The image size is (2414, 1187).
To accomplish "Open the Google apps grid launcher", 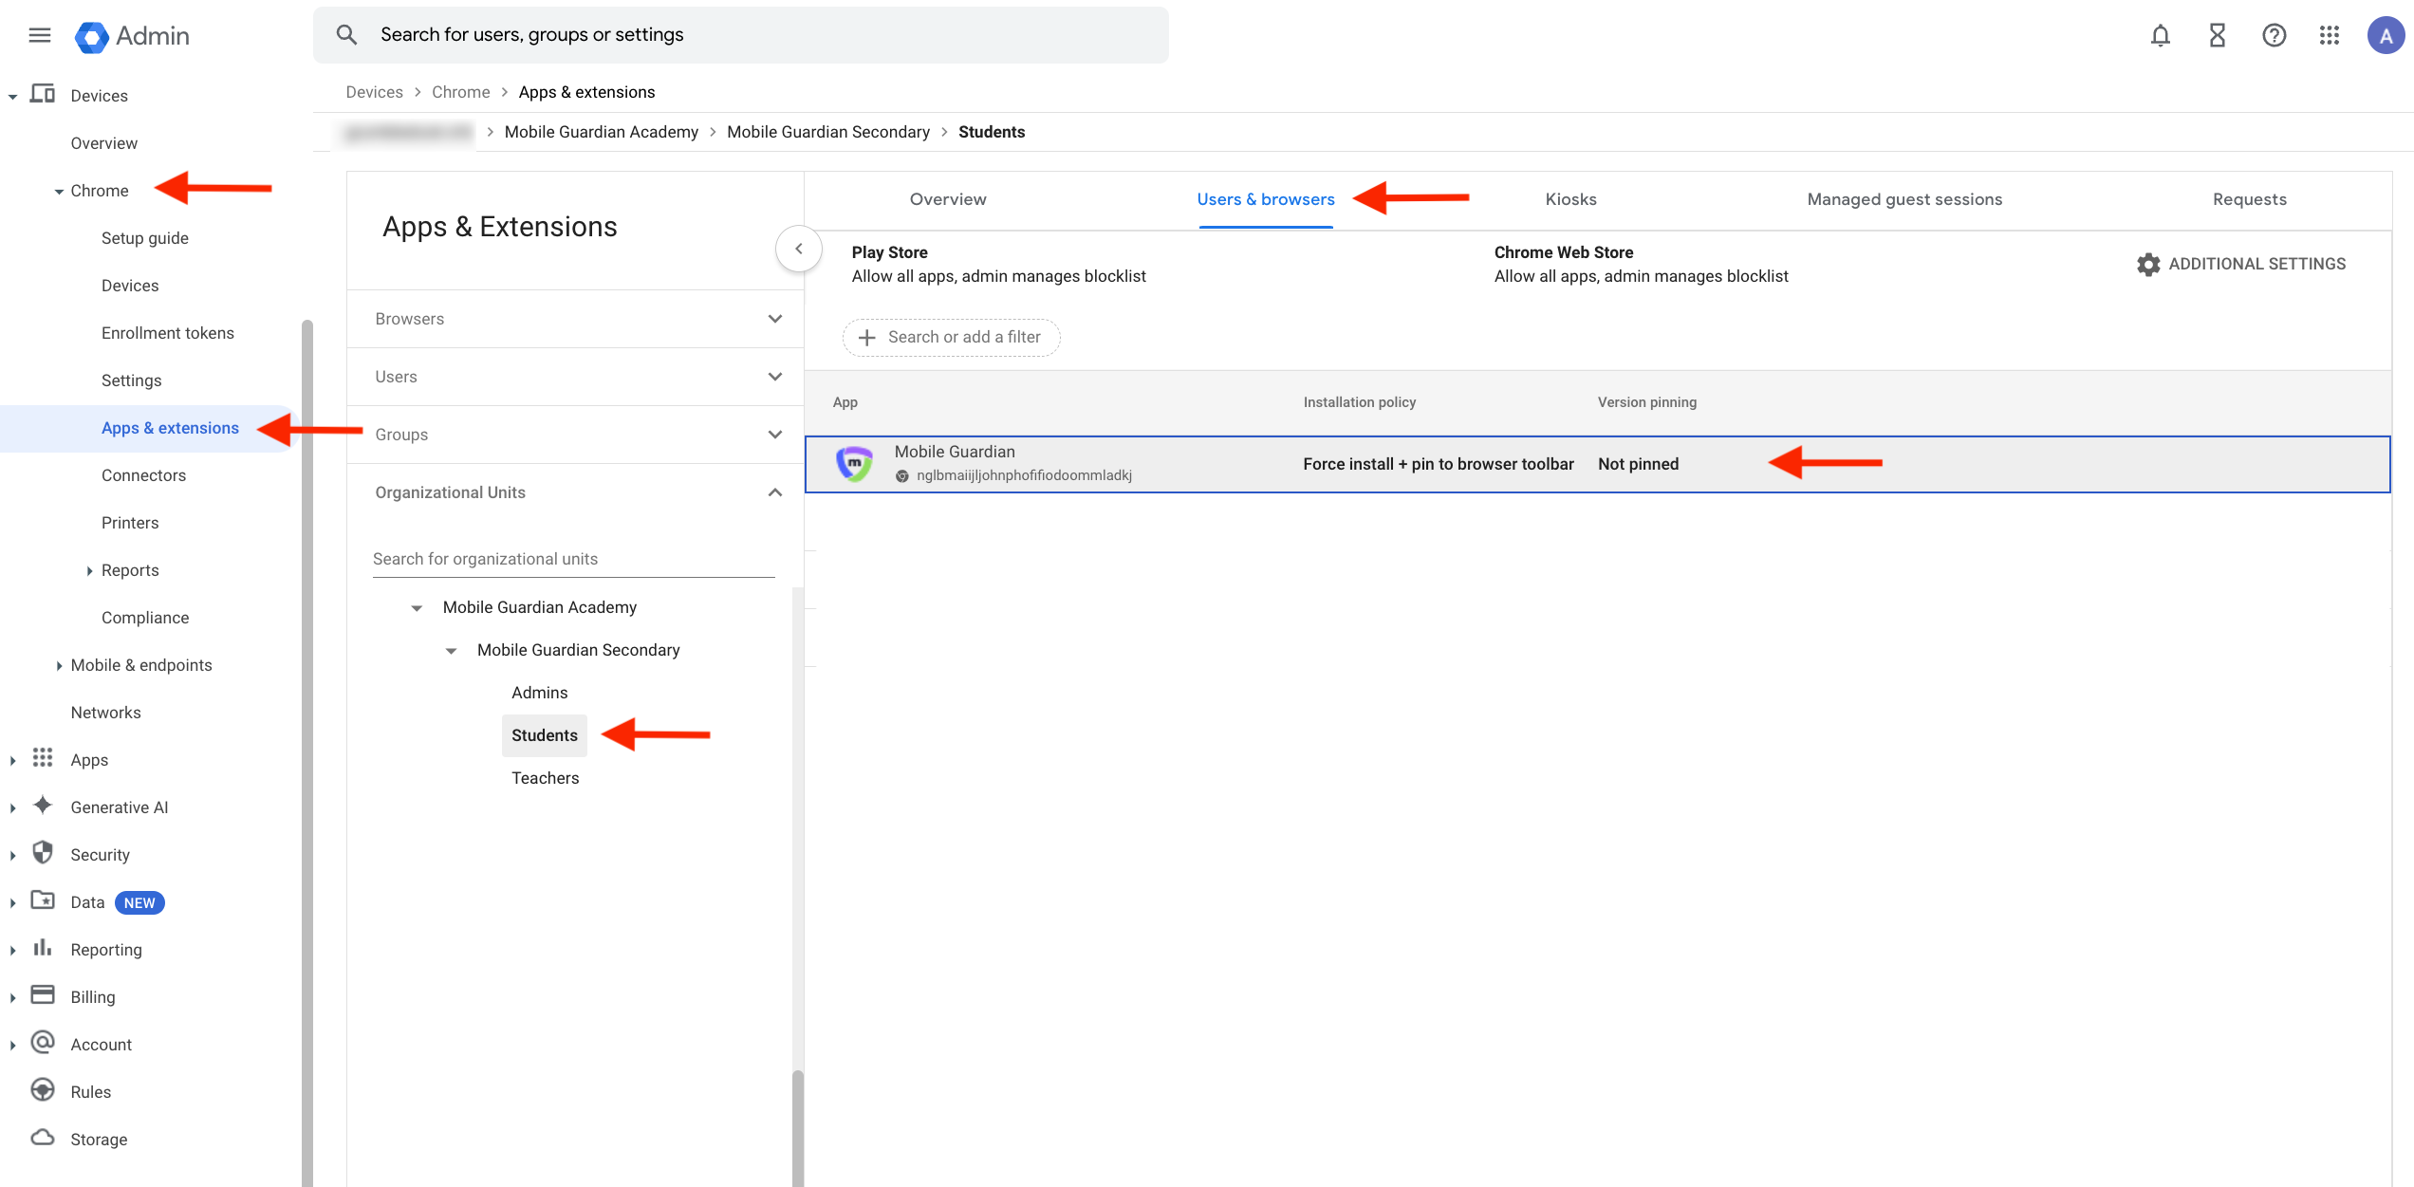I will click(2330, 36).
